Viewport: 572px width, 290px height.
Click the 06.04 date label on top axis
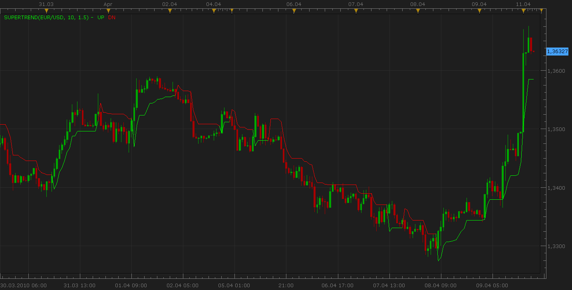click(294, 4)
